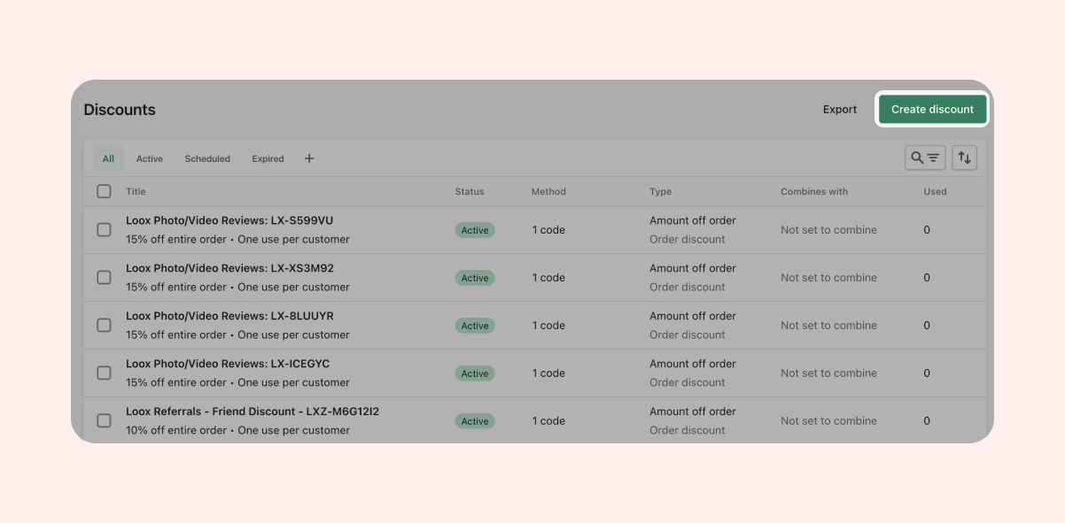
Task: Click the Method column header
Action: click(548, 191)
